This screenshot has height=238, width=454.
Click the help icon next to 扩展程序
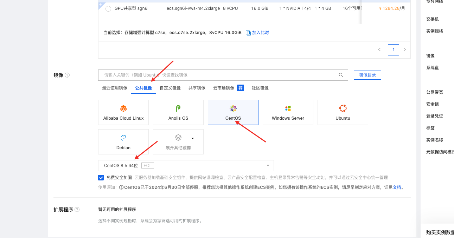coord(77,210)
